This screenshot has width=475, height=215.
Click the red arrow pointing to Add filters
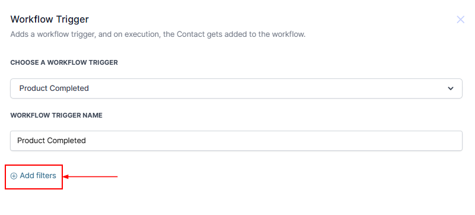(90, 176)
